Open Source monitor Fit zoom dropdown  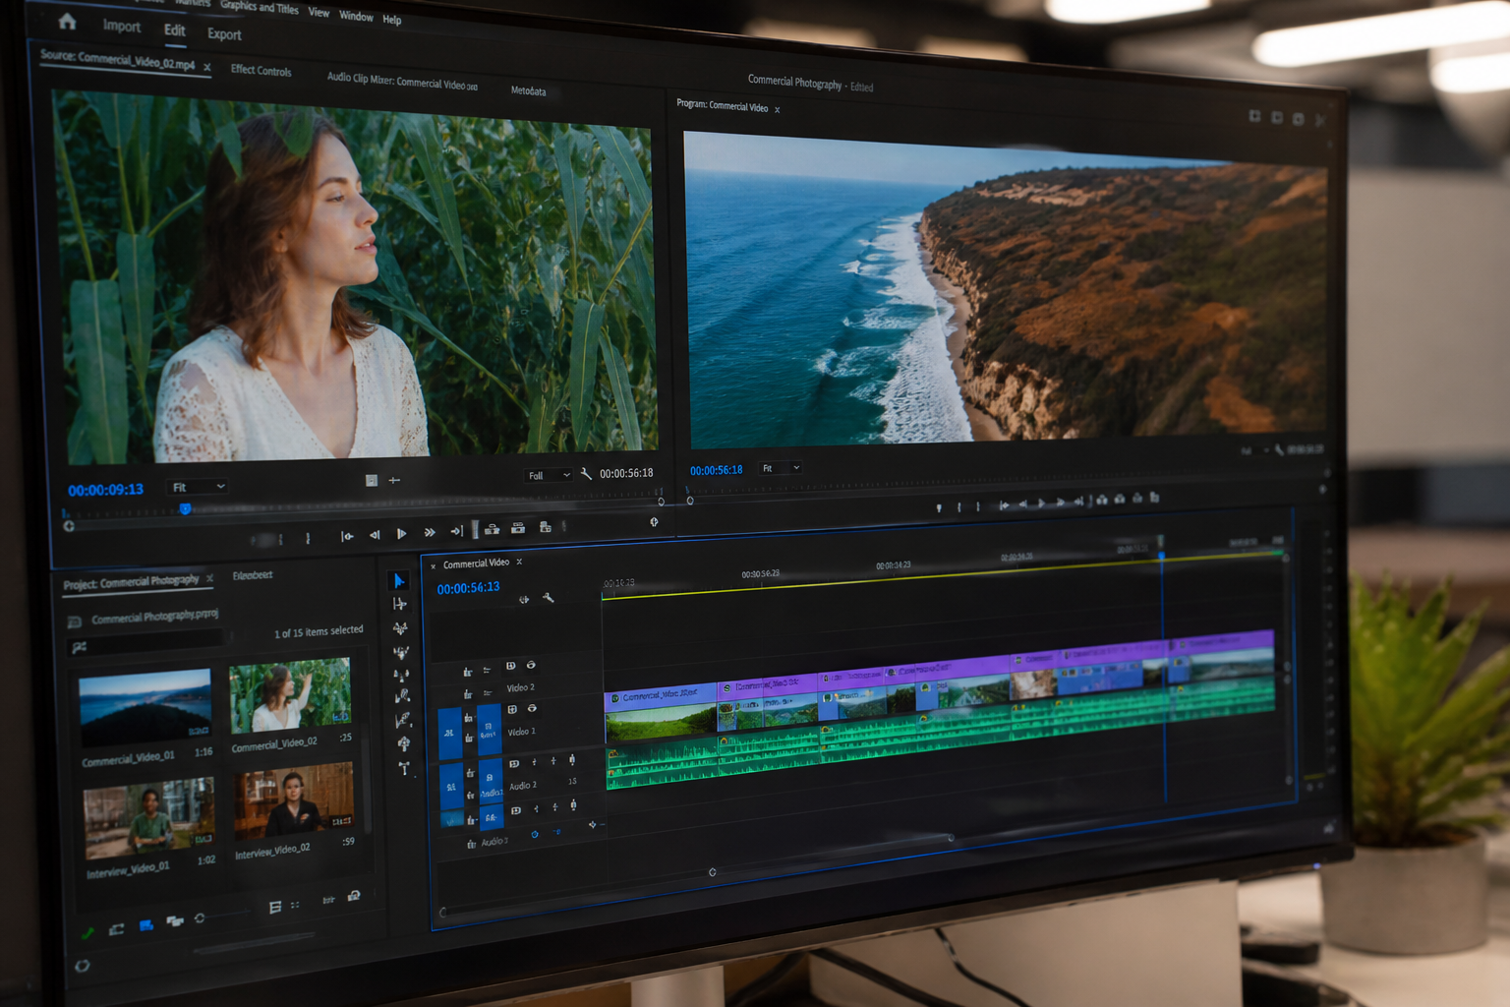[198, 487]
